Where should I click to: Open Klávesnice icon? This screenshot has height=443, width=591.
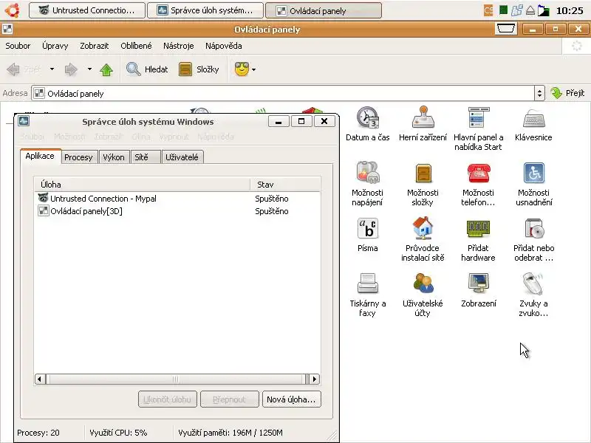(533, 118)
